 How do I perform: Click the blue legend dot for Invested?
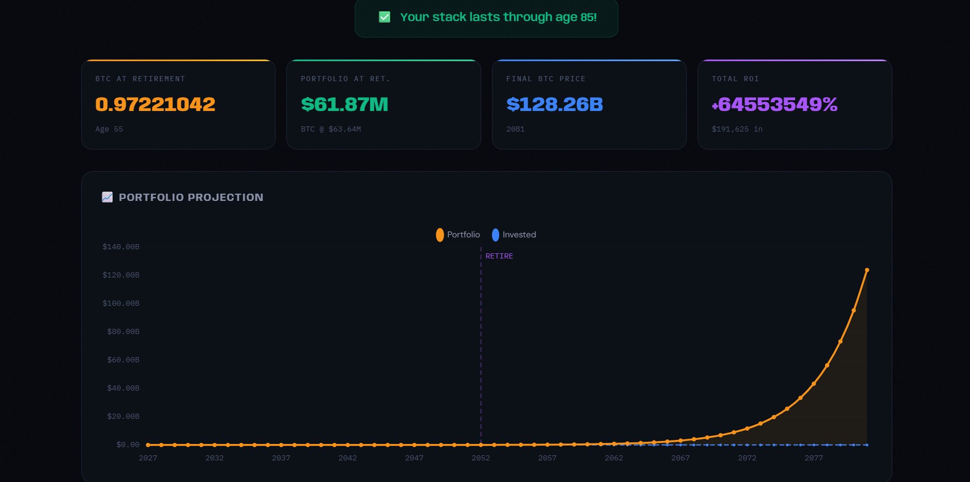click(495, 235)
